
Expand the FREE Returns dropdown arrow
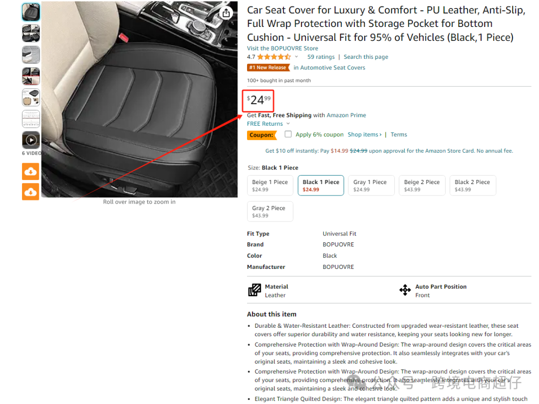(x=288, y=124)
